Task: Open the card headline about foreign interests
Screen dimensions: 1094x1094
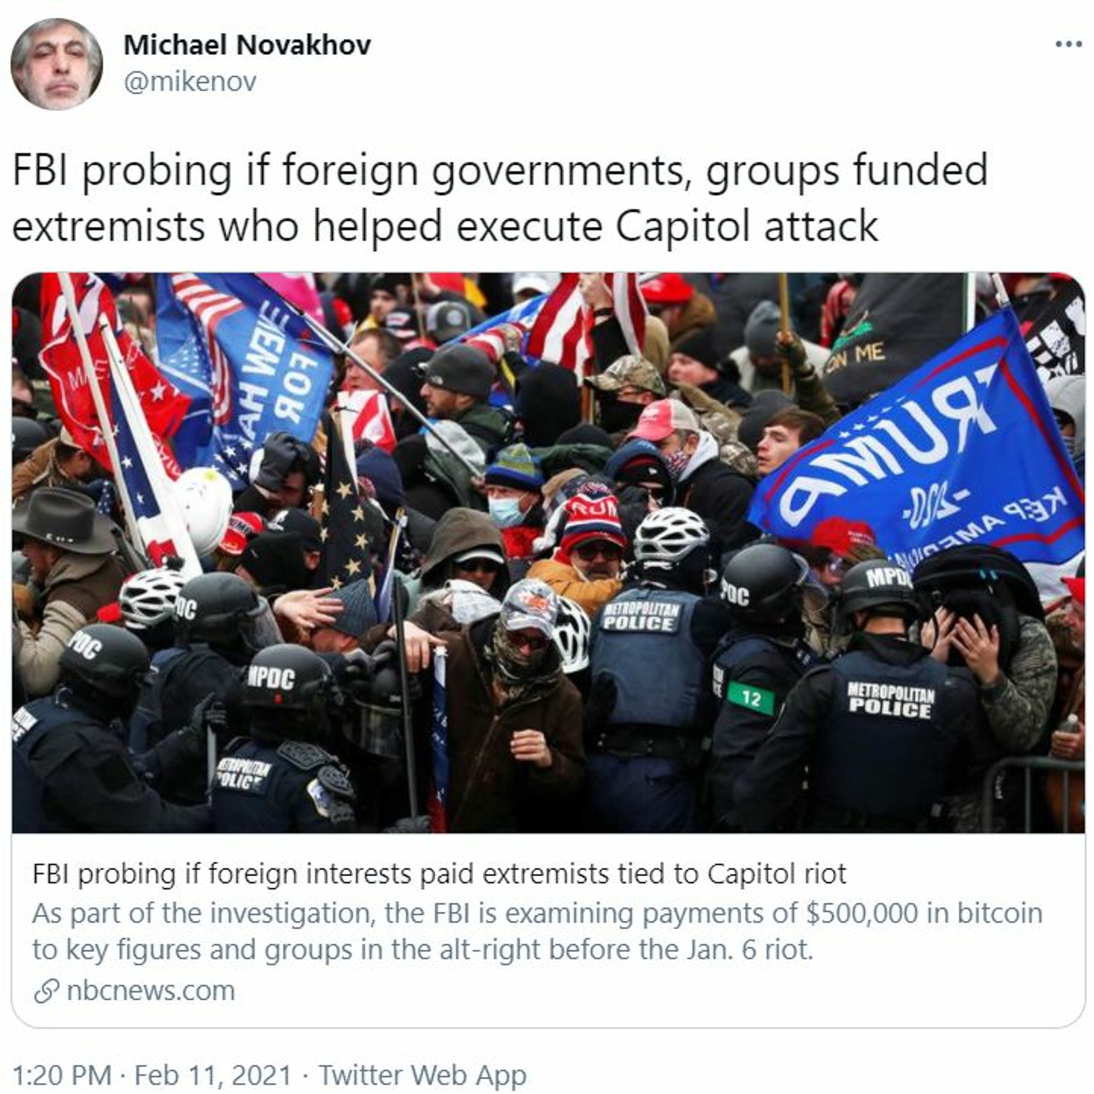Action: point(439,874)
